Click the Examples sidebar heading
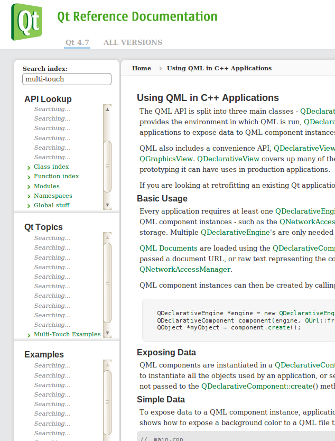This screenshot has width=335, height=441. tap(44, 354)
